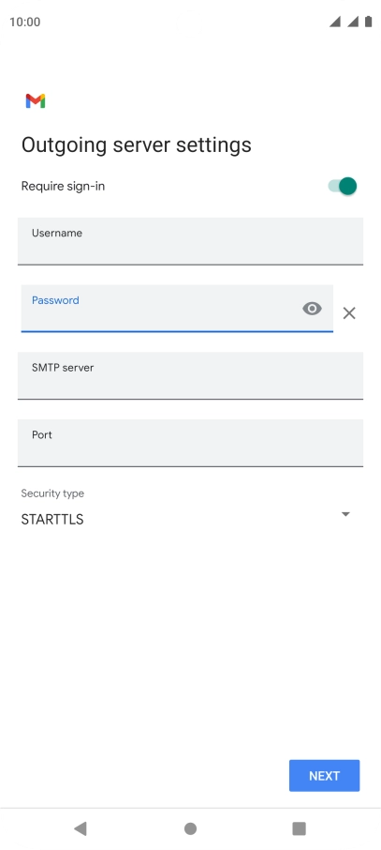
Task: Expand the Security type dropdown arrow
Action: coord(345,514)
